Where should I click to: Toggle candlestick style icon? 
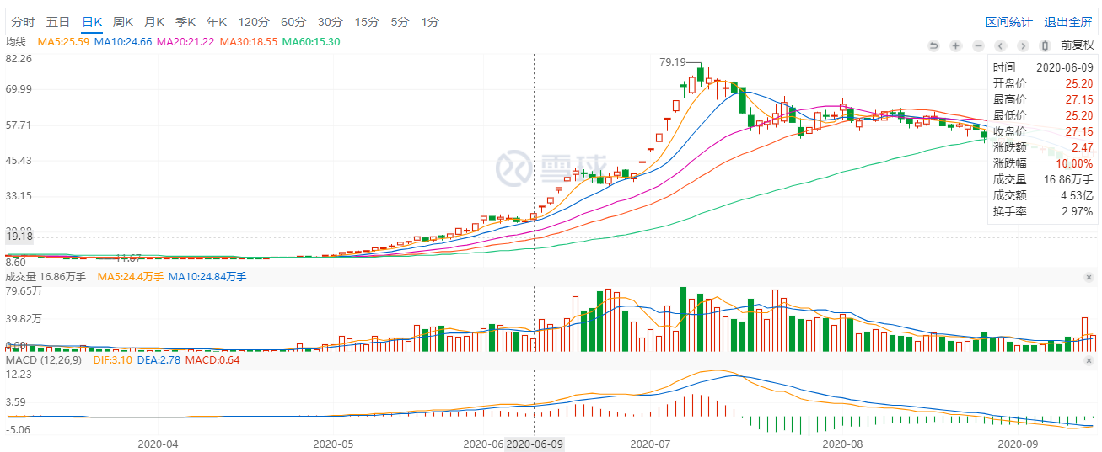(x=1046, y=45)
